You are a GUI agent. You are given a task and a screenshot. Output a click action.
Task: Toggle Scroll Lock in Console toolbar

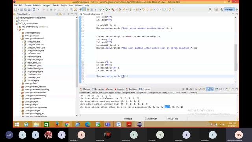click(200, 89)
